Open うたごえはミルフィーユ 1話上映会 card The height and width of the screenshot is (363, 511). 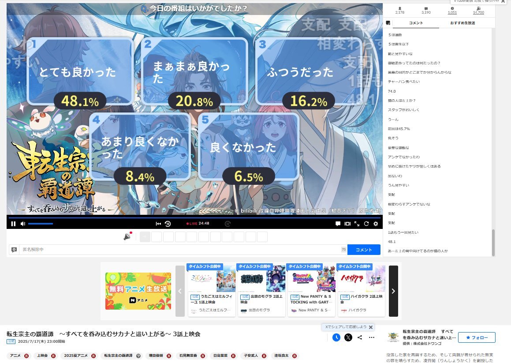pos(212,290)
